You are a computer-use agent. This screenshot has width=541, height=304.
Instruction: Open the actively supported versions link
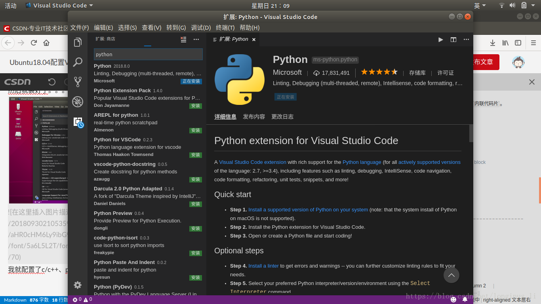pyautogui.click(x=429, y=162)
